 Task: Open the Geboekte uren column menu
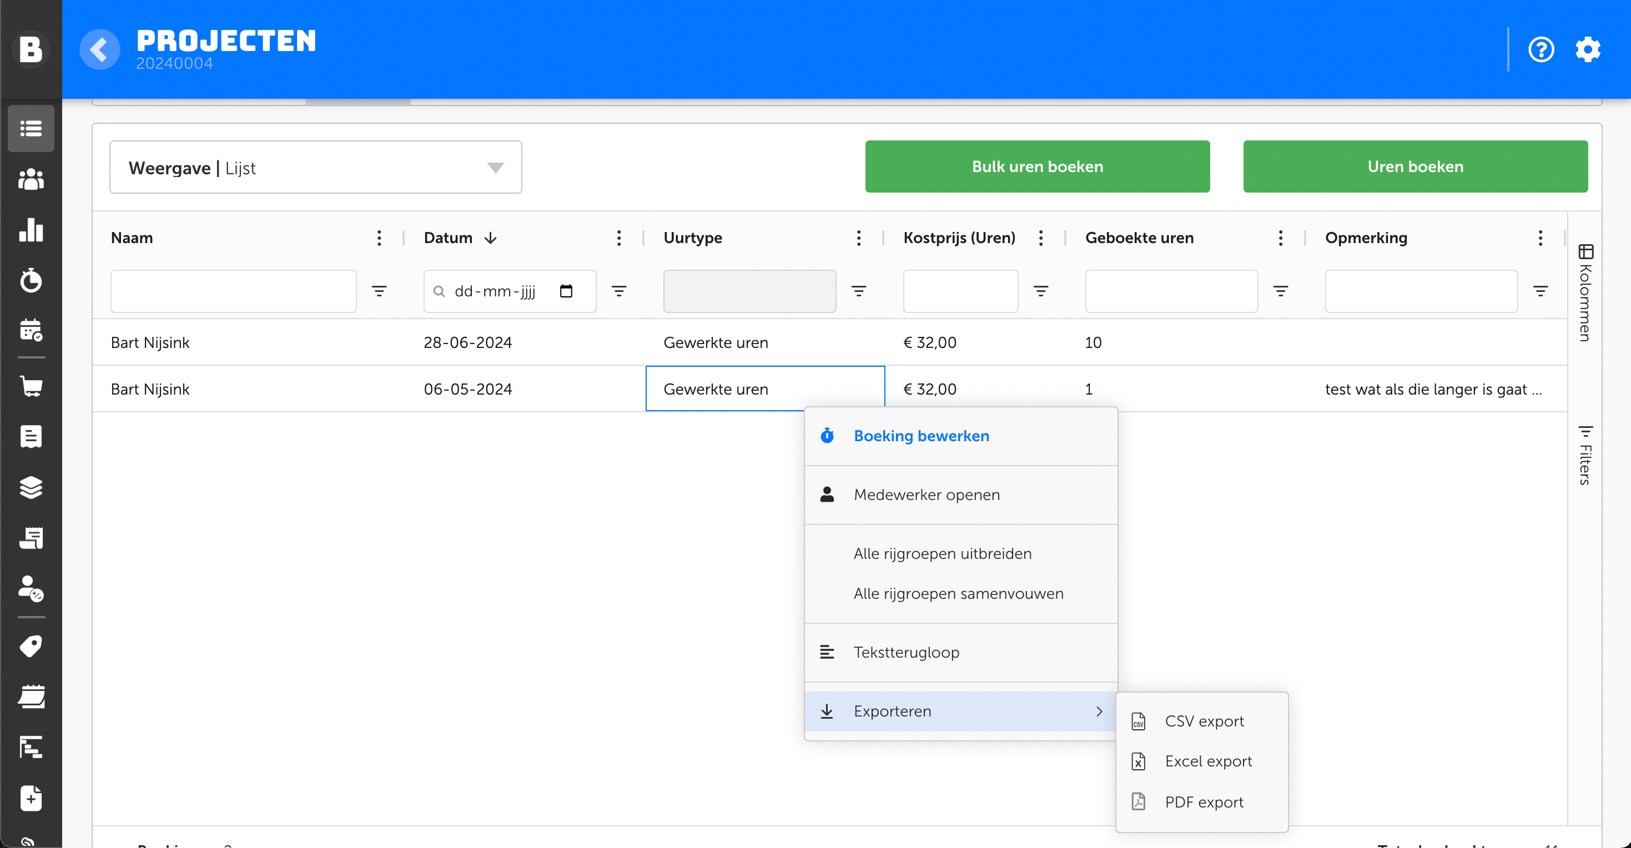(x=1281, y=238)
